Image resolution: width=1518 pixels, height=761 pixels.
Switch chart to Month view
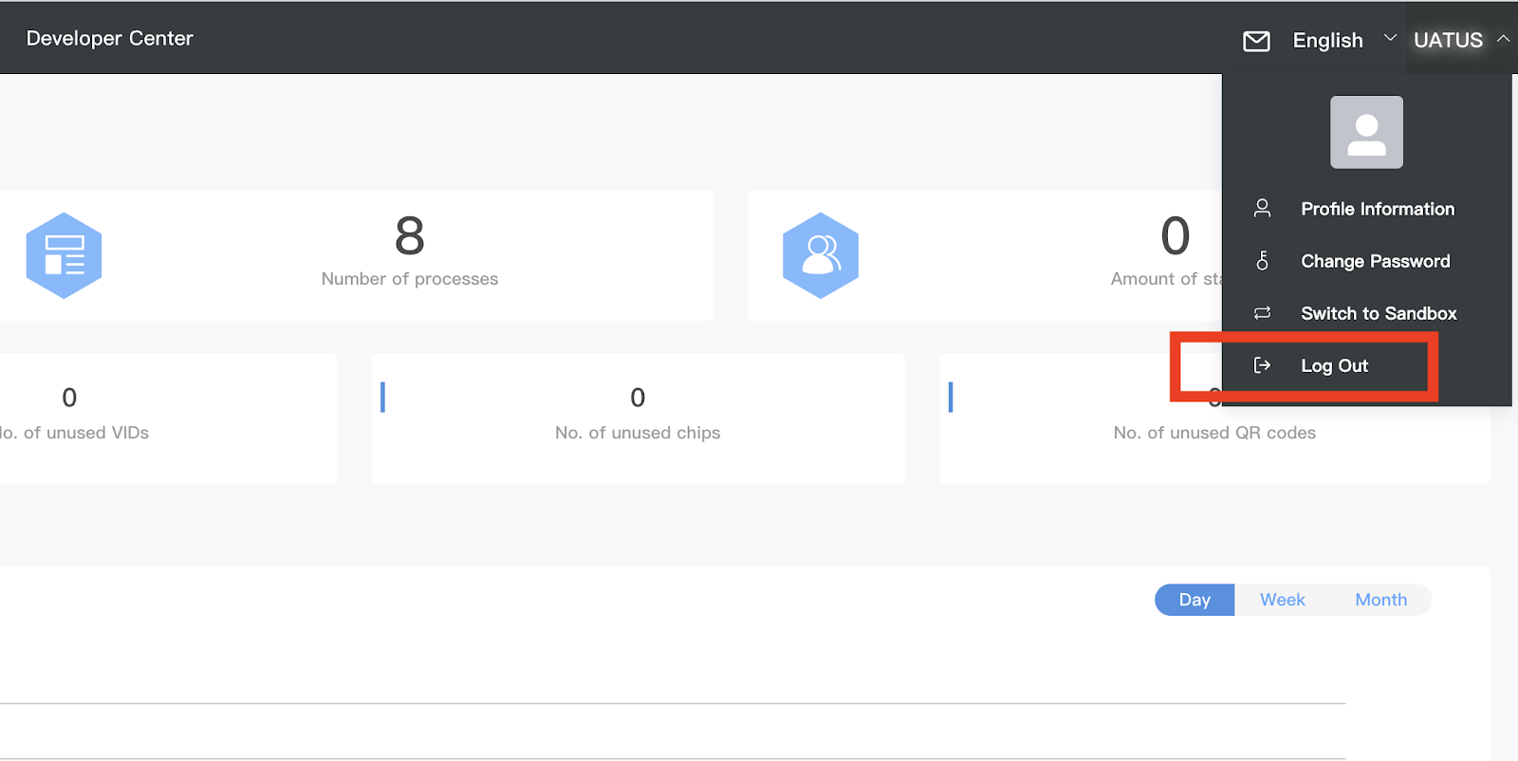[x=1380, y=600]
